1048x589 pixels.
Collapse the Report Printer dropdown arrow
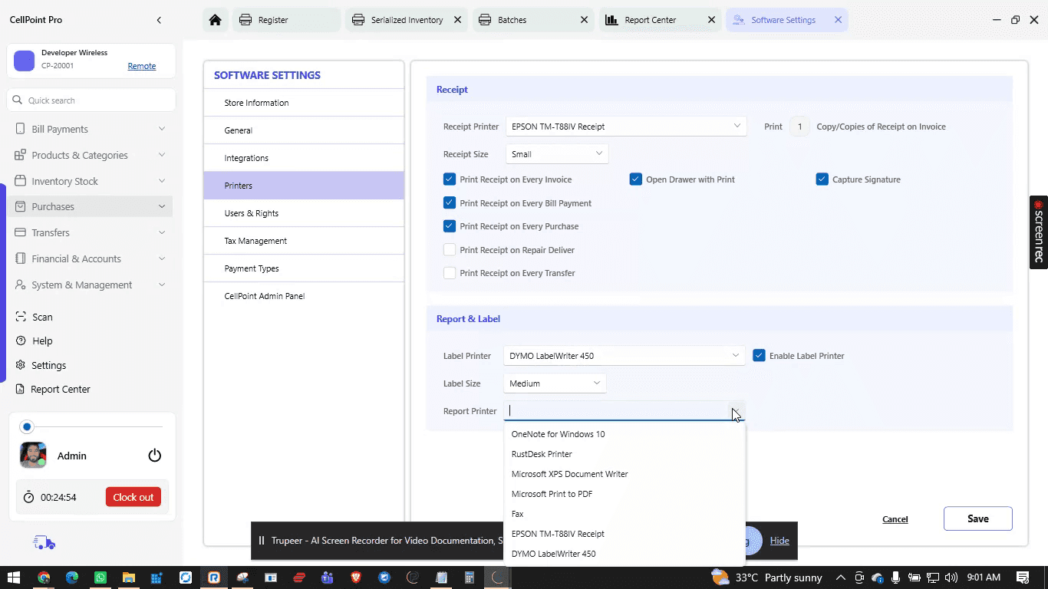[735, 411]
